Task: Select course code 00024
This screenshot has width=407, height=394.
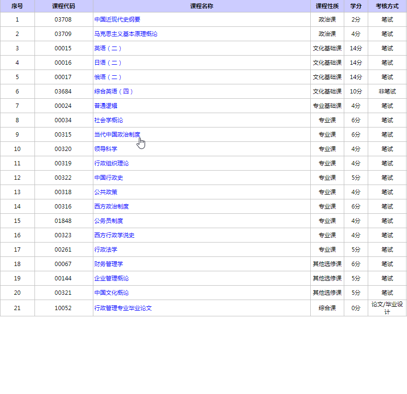Action: pos(63,106)
